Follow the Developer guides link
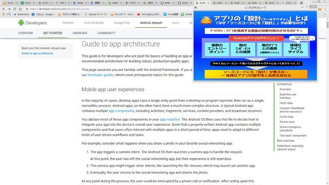329x185 pixels. (x=101, y=75)
